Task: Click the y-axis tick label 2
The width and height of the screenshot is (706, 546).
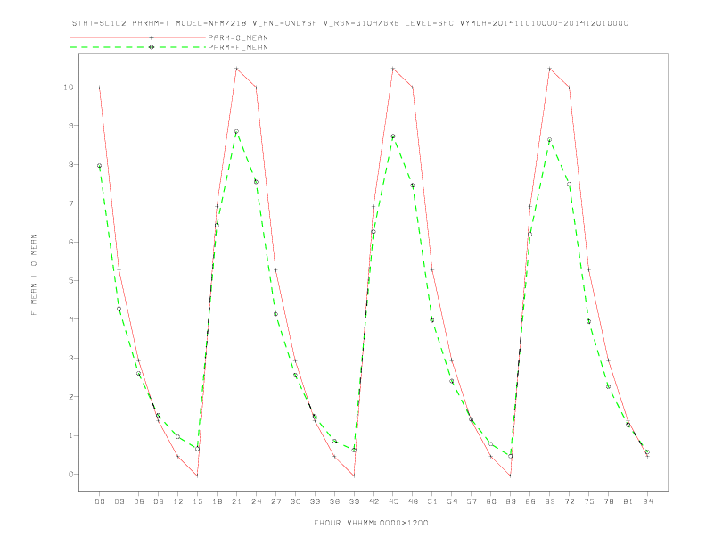Action: (x=71, y=397)
